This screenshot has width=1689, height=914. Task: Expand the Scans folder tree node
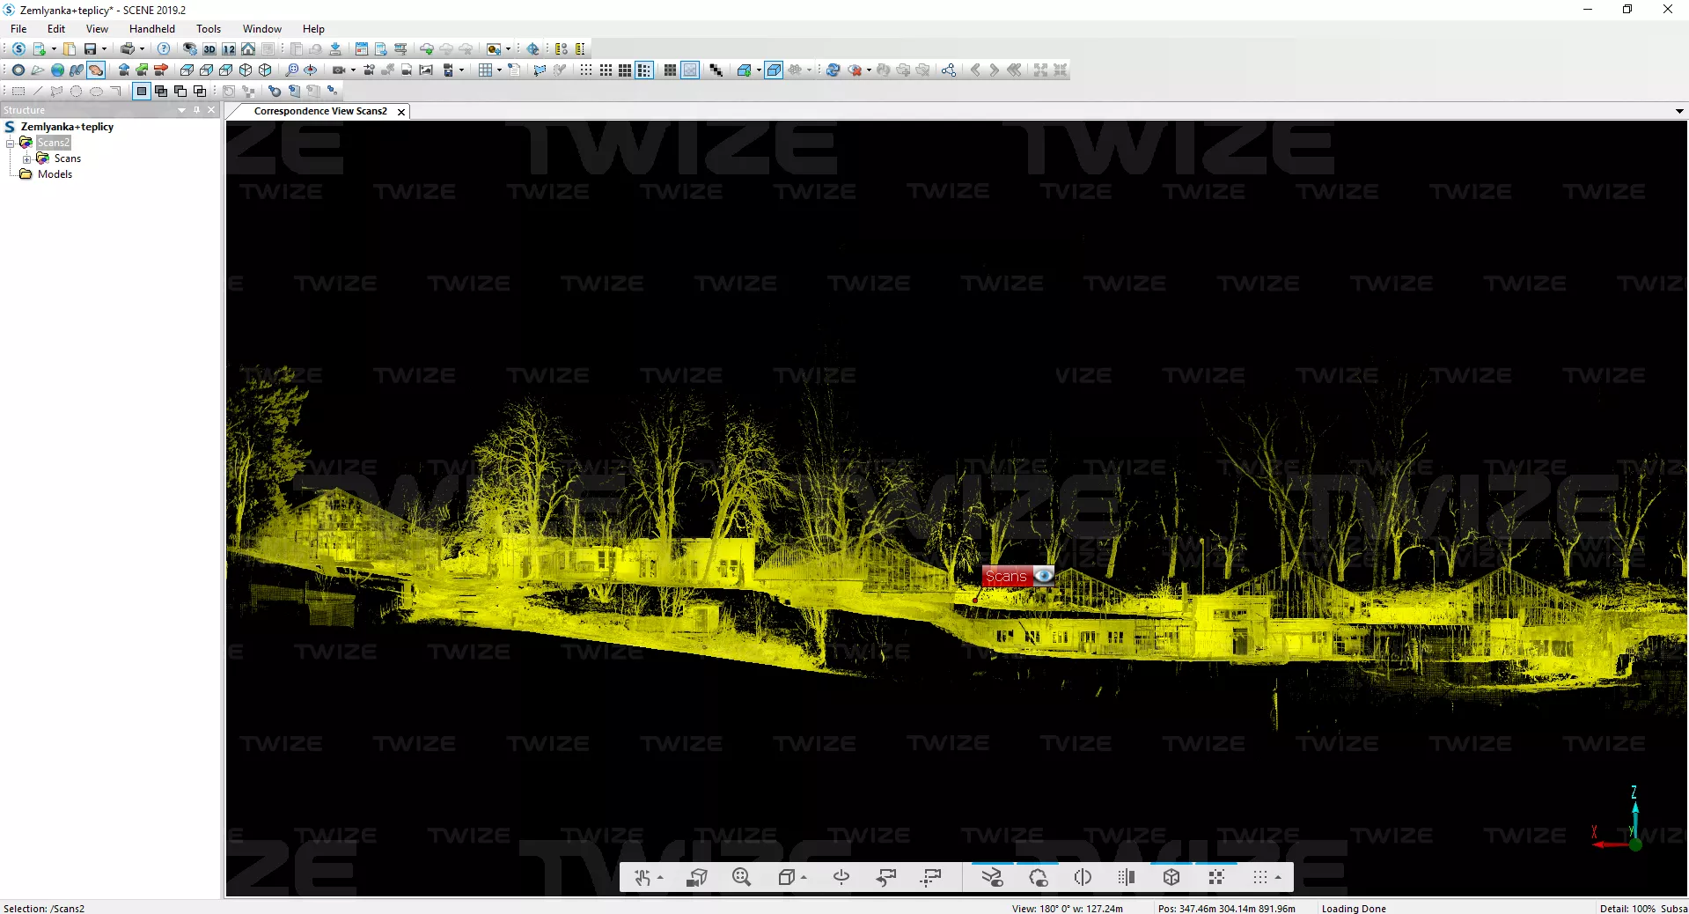tap(27, 159)
